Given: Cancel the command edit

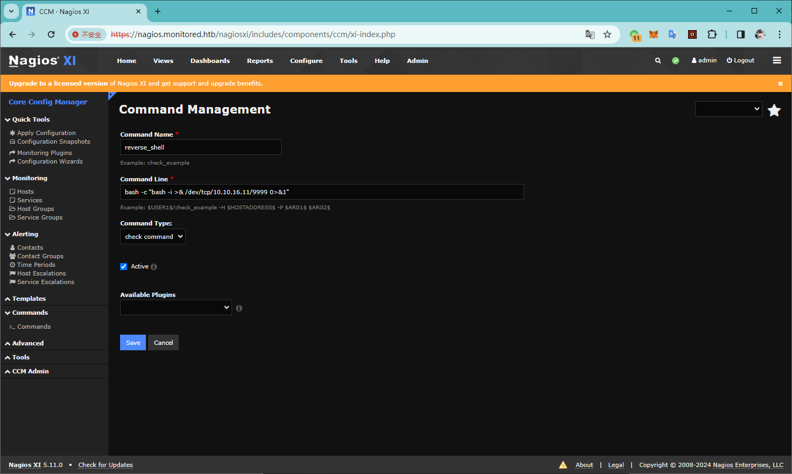Looking at the screenshot, I should 164,343.
